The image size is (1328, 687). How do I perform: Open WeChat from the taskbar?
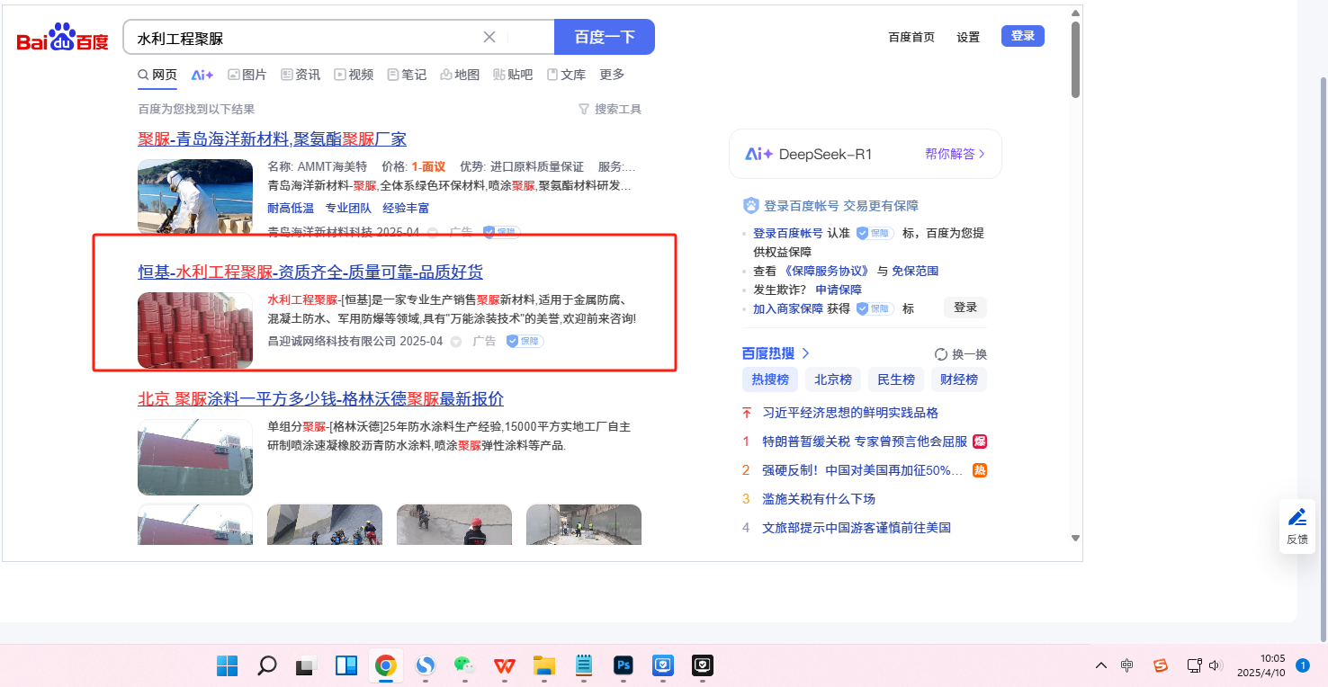[x=464, y=665]
